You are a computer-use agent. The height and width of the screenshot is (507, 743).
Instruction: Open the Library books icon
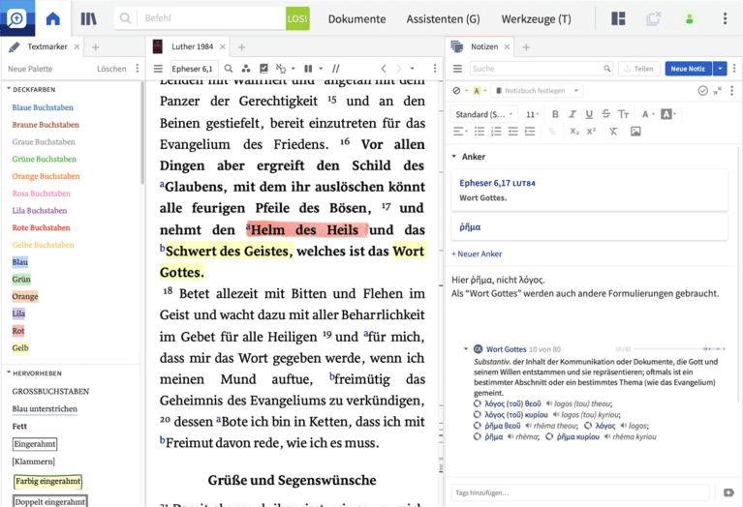(x=88, y=18)
